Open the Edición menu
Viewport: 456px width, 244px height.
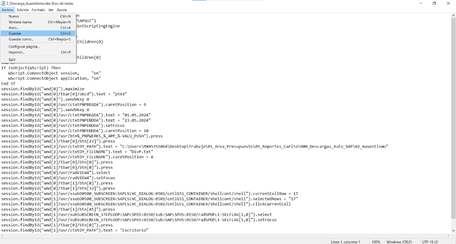22,10
